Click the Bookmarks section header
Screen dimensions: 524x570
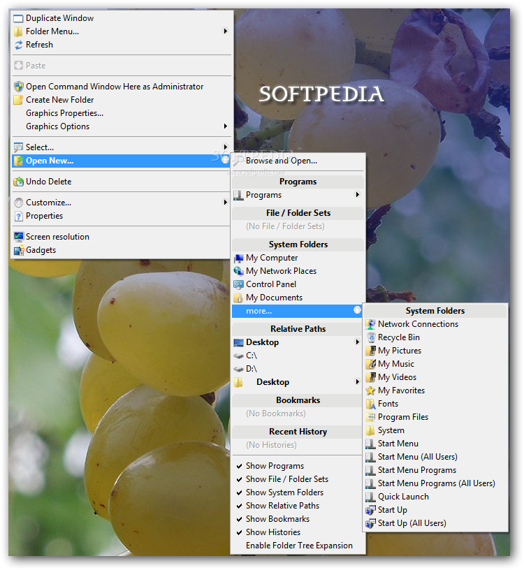pos(298,400)
